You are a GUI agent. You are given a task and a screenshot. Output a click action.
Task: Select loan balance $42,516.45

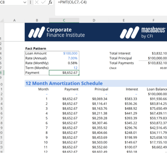(x=158, y=128)
